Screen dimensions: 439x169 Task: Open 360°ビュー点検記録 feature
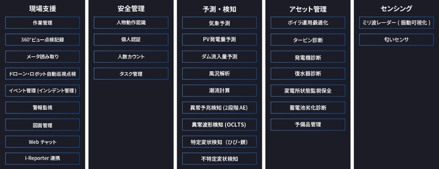43,40
